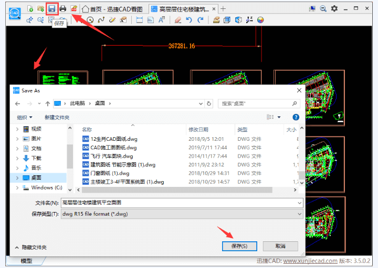Click the 取消 button

coord(280,246)
